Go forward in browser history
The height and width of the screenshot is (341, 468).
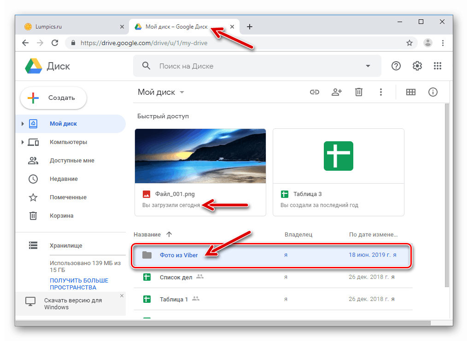click(x=40, y=43)
